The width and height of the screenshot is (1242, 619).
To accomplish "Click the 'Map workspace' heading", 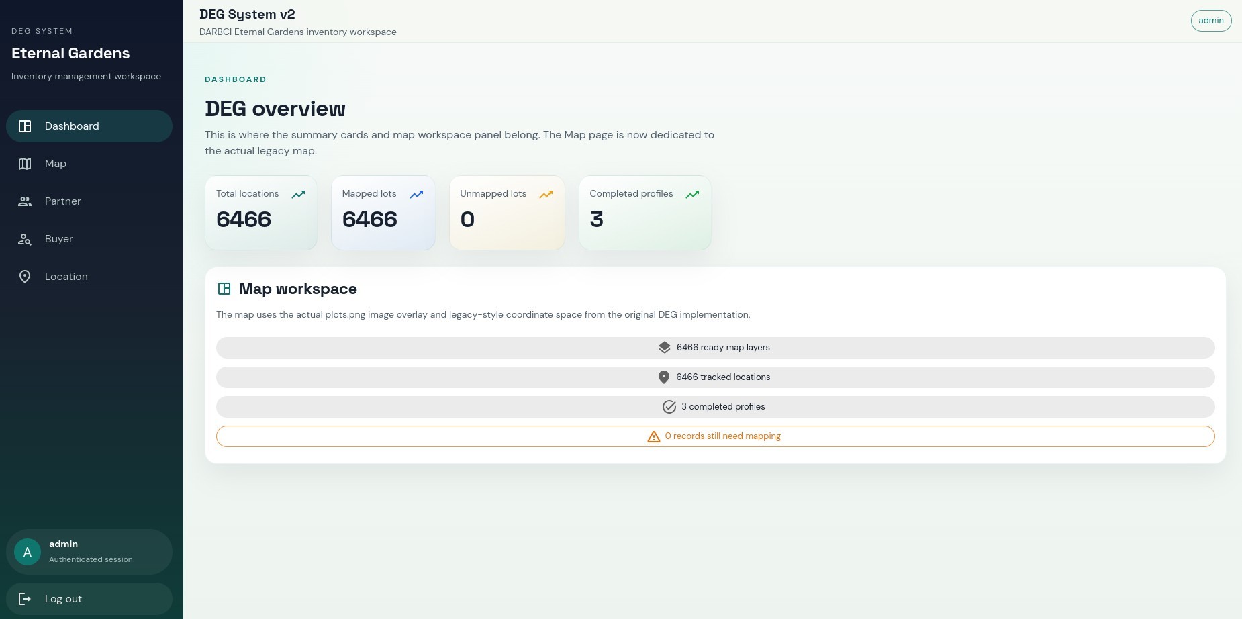I will [298, 289].
